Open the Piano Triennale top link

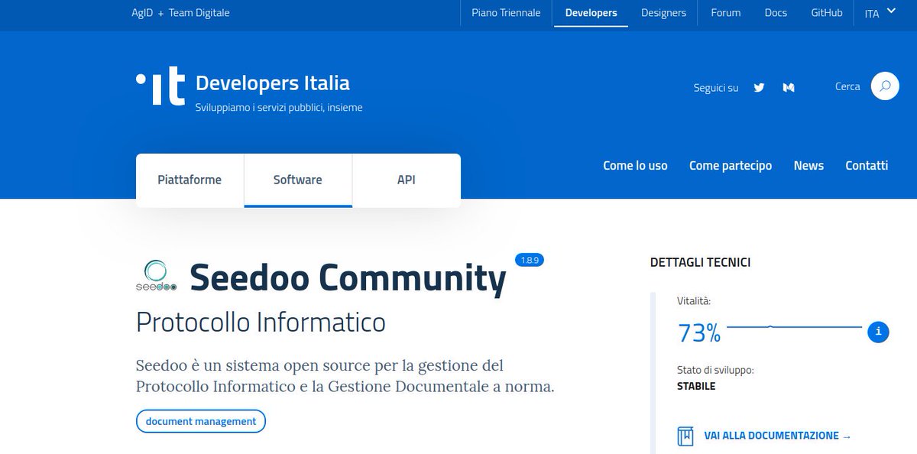[506, 13]
